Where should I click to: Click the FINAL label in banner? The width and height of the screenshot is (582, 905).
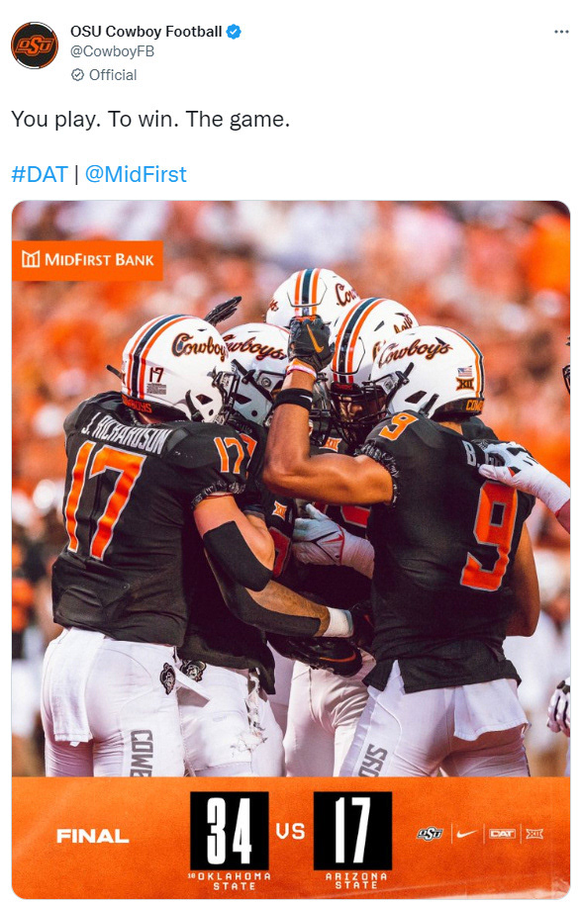coord(92,836)
